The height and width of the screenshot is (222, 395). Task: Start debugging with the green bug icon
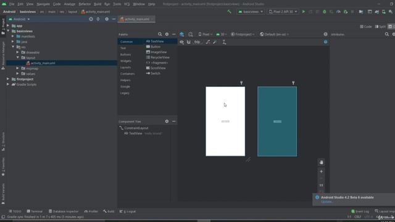tap(325, 12)
